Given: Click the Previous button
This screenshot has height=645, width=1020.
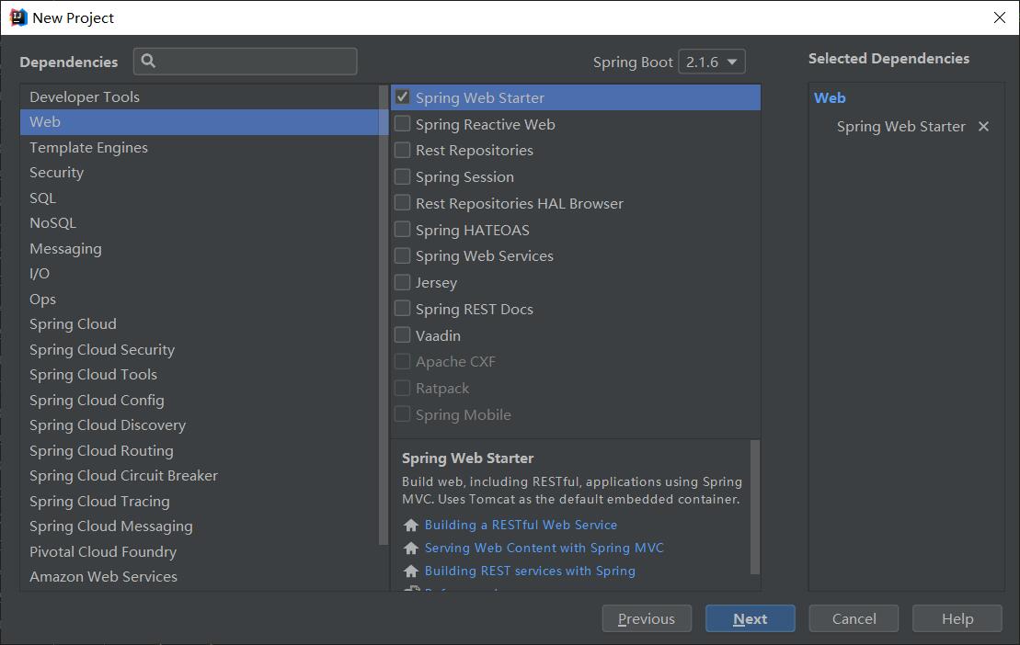Looking at the screenshot, I should 646,618.
